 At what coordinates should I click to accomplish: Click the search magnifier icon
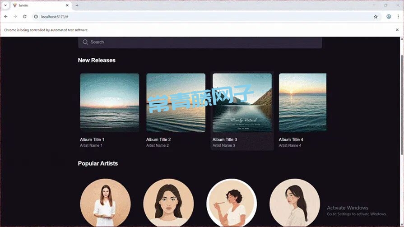85,42
